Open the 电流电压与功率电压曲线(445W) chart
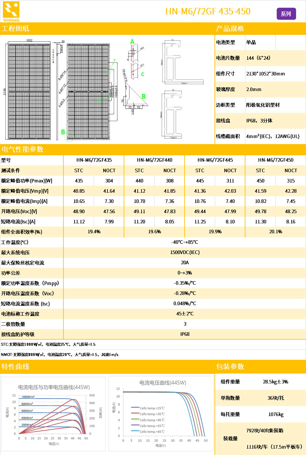Screen dimensions: 306x455 [54, 414]
